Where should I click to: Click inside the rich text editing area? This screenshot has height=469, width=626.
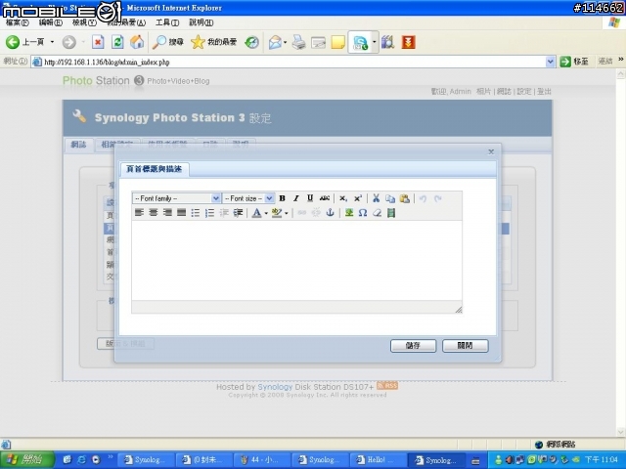click(296, 260)
